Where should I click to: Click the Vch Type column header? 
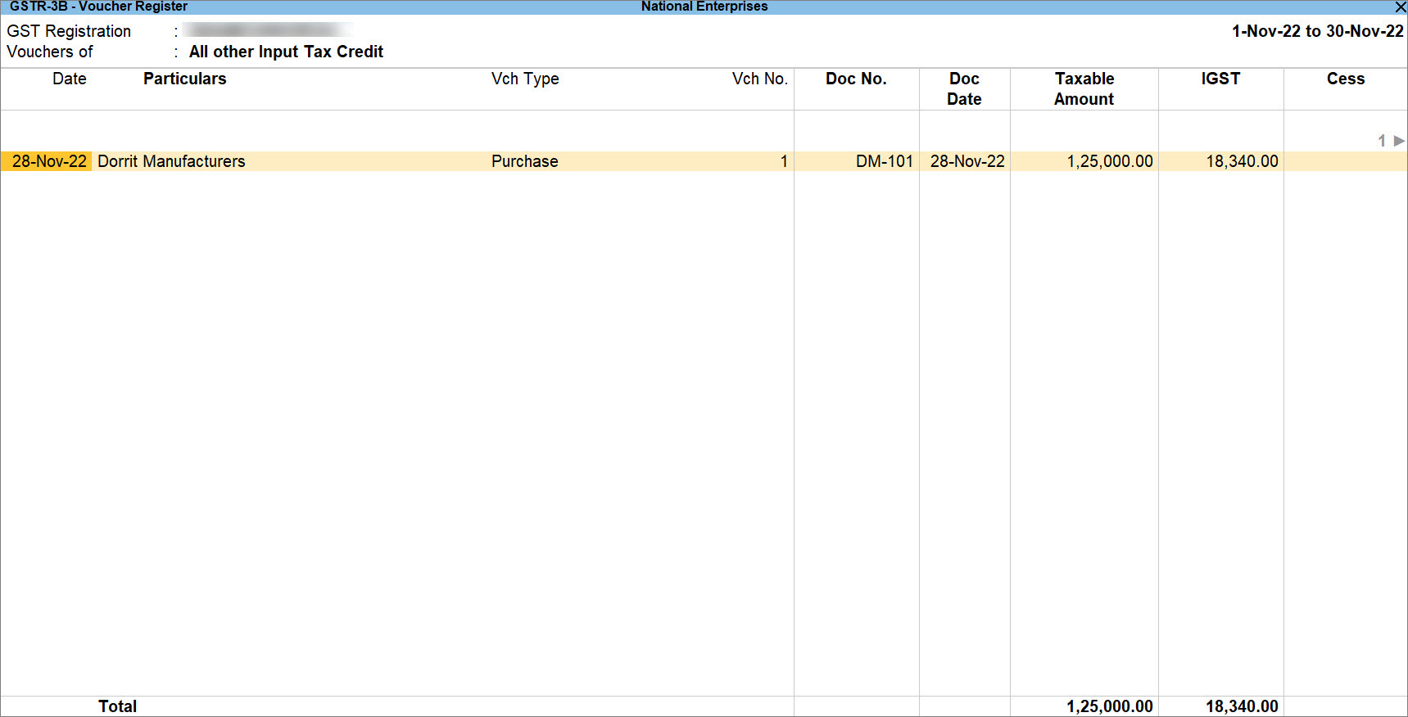click(525, 79)
